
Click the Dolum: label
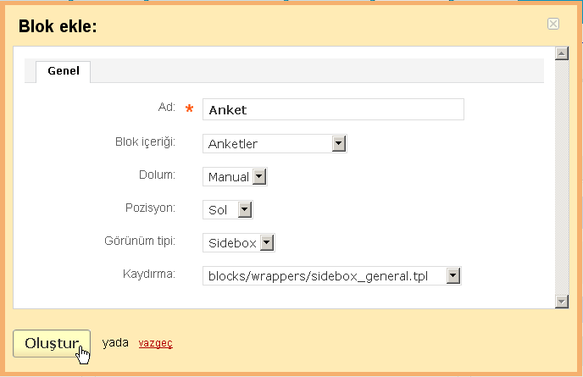point(157,175)
